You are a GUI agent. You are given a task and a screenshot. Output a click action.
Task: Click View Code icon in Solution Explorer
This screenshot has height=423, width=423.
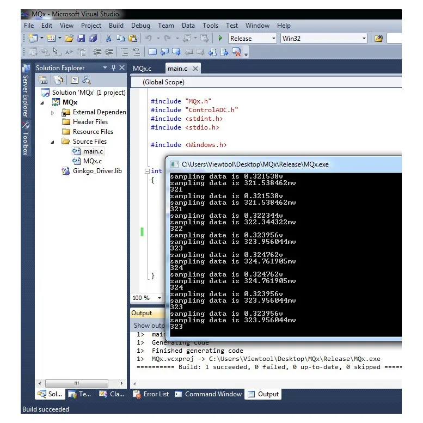(x=75, y=80)
